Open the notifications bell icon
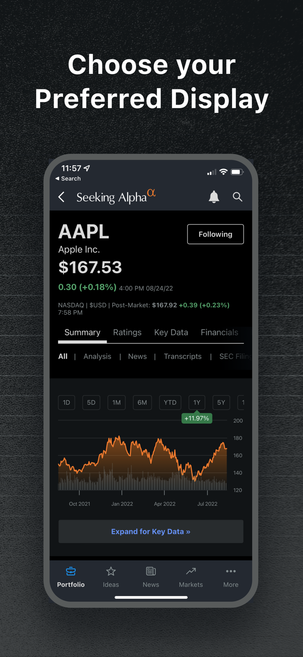The image size is (303, 657). [x=214, y=197]
